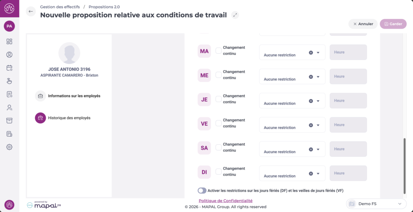Expand the restriction dropdown for ME
Viewport: 413px width, 212px height.
click(318, 77)
